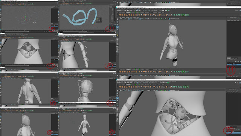Toggle color management icon beside sRGB gamma, window 19

point(169,19)
